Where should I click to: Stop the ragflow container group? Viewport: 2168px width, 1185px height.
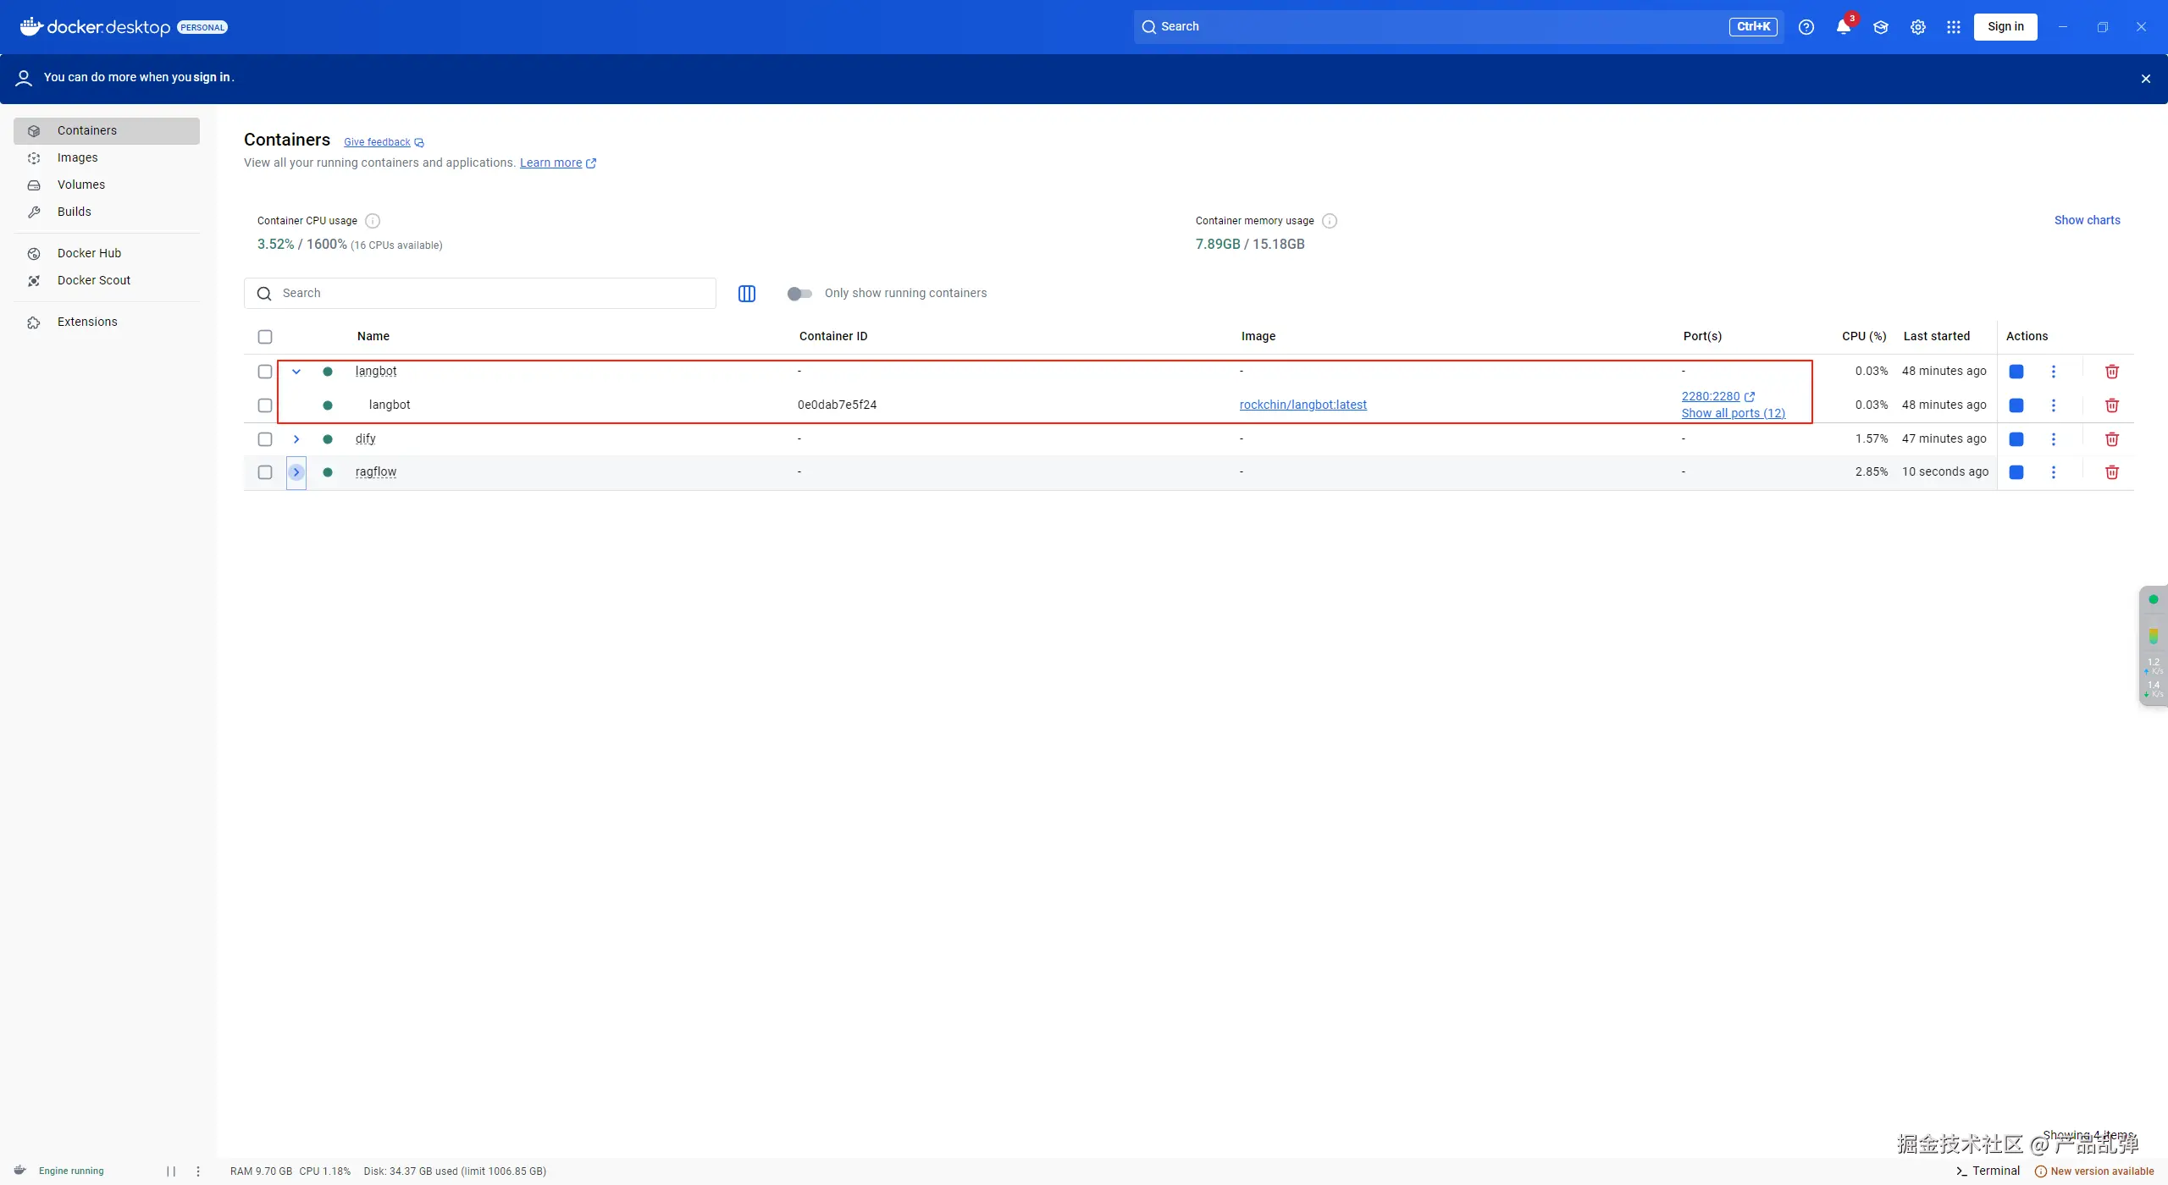click(x=2016, y=472)
